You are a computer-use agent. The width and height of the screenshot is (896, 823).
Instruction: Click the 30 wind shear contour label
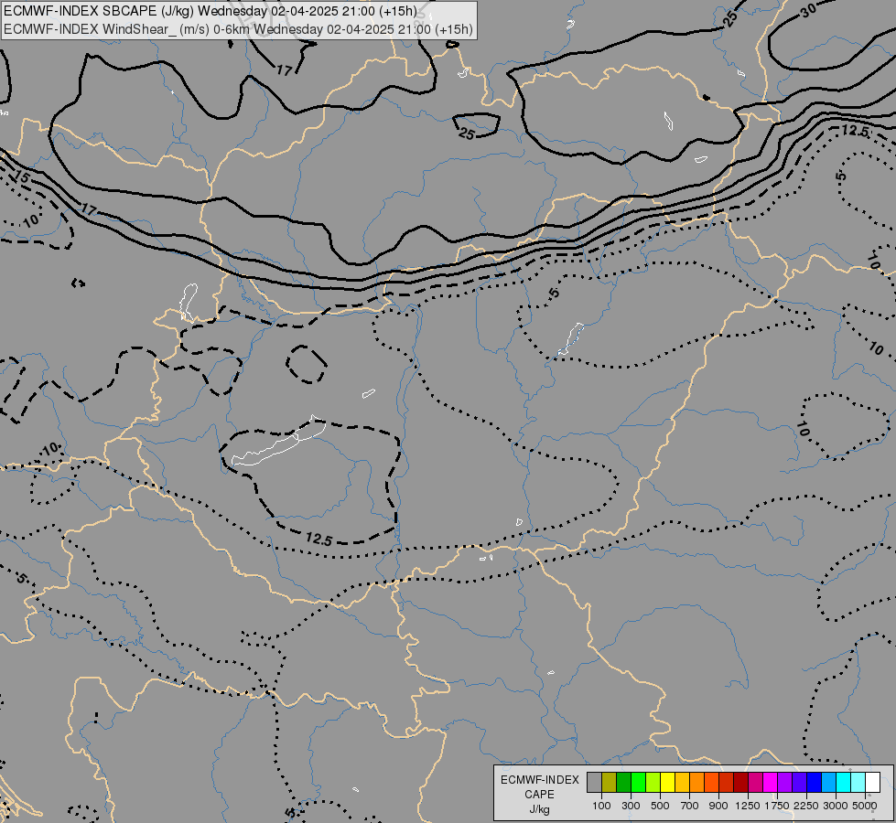[x=807, y=10]
